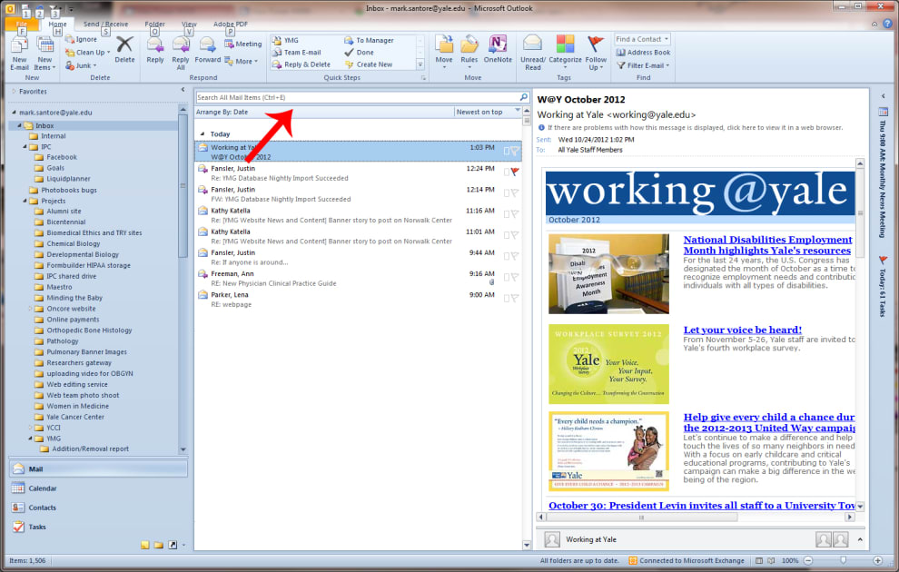Open the Calendar pane
The width and height of the screenshot is (899, 572).
coord(99,488)
